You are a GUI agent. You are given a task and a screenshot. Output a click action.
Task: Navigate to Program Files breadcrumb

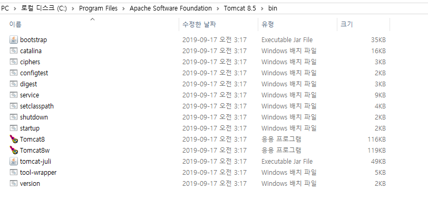(x=98, y=8)
